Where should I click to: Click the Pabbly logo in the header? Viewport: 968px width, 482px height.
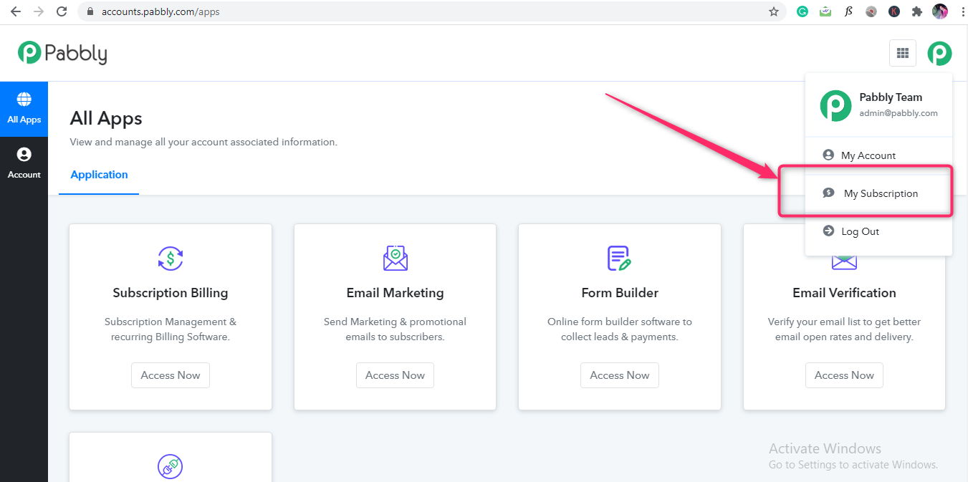point(62,53)
